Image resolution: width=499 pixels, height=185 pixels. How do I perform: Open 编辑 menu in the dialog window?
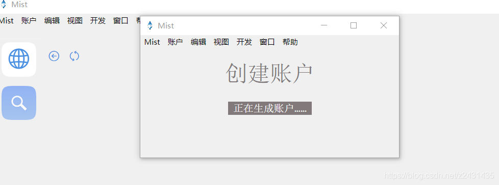pos(198,42)
